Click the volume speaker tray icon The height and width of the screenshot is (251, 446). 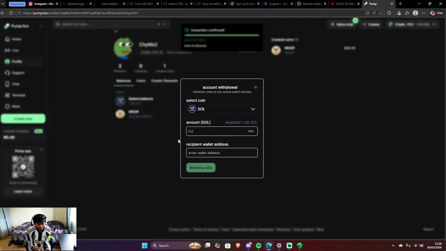tap(421, 245)
